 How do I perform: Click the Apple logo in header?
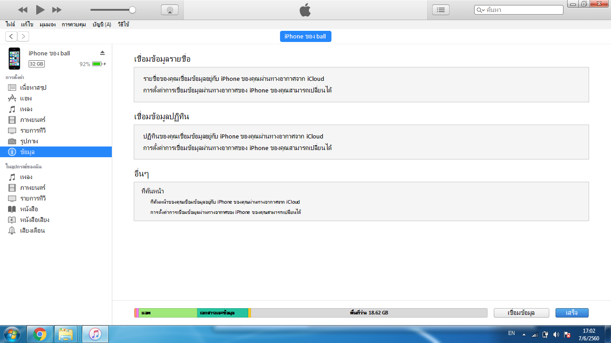coord(305,9)
